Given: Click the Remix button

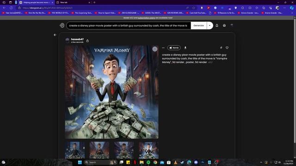Looking at the screenshot, I should coord(174,48).
